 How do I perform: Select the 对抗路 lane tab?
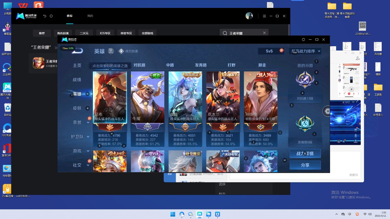tap(139, 65)
